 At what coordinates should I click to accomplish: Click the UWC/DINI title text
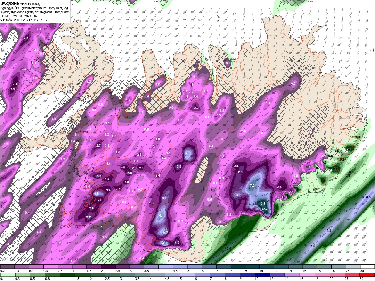coord(9,3)
